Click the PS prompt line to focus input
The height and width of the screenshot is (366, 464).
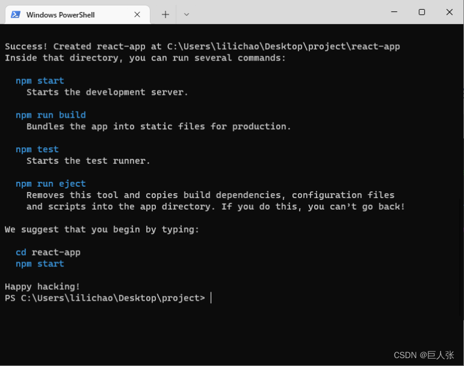point(108,298)
